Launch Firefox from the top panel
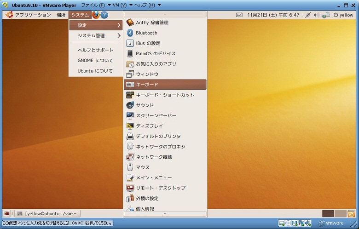The height and width of the screenshot is (229, 359). pos(96,15)
